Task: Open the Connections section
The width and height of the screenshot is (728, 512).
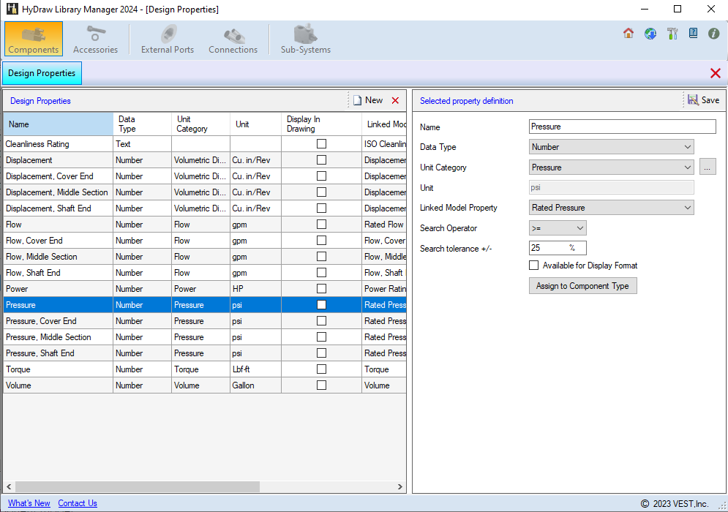Action: [x=233, y=38]
